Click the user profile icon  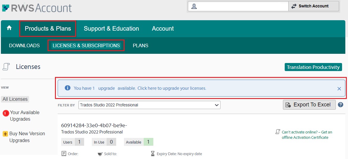click(194, 6)
